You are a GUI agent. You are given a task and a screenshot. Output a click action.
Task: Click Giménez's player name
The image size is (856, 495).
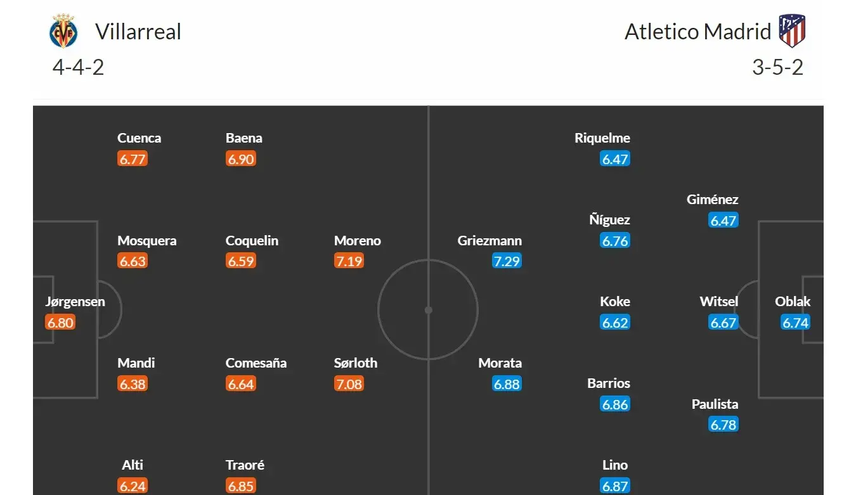click(712, 200)
